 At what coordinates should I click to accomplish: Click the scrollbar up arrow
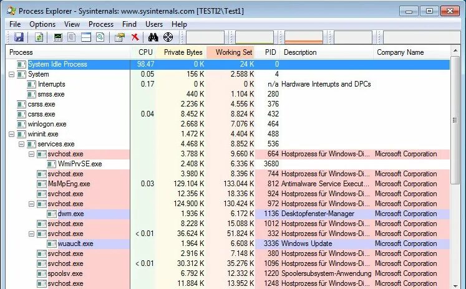tap(455, 50)
